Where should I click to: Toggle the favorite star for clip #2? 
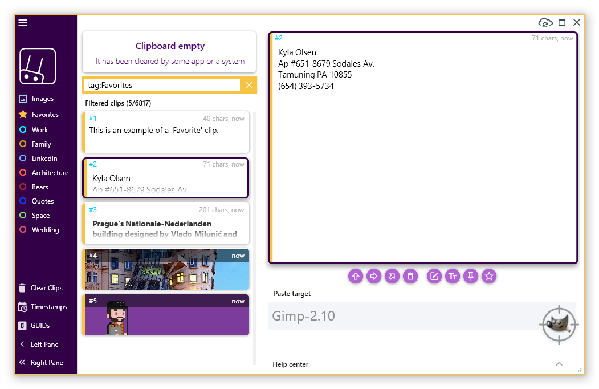(489, 276)
